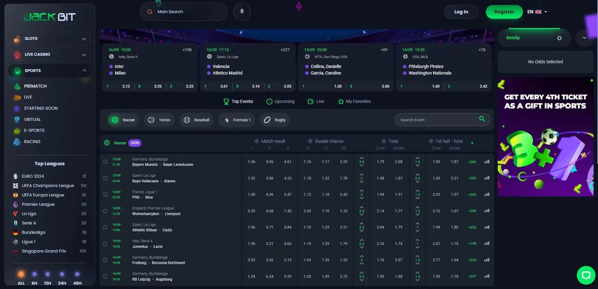Switch to the Upcoming tab
Viewport: 598px width, 289px height.
[280, 101]
